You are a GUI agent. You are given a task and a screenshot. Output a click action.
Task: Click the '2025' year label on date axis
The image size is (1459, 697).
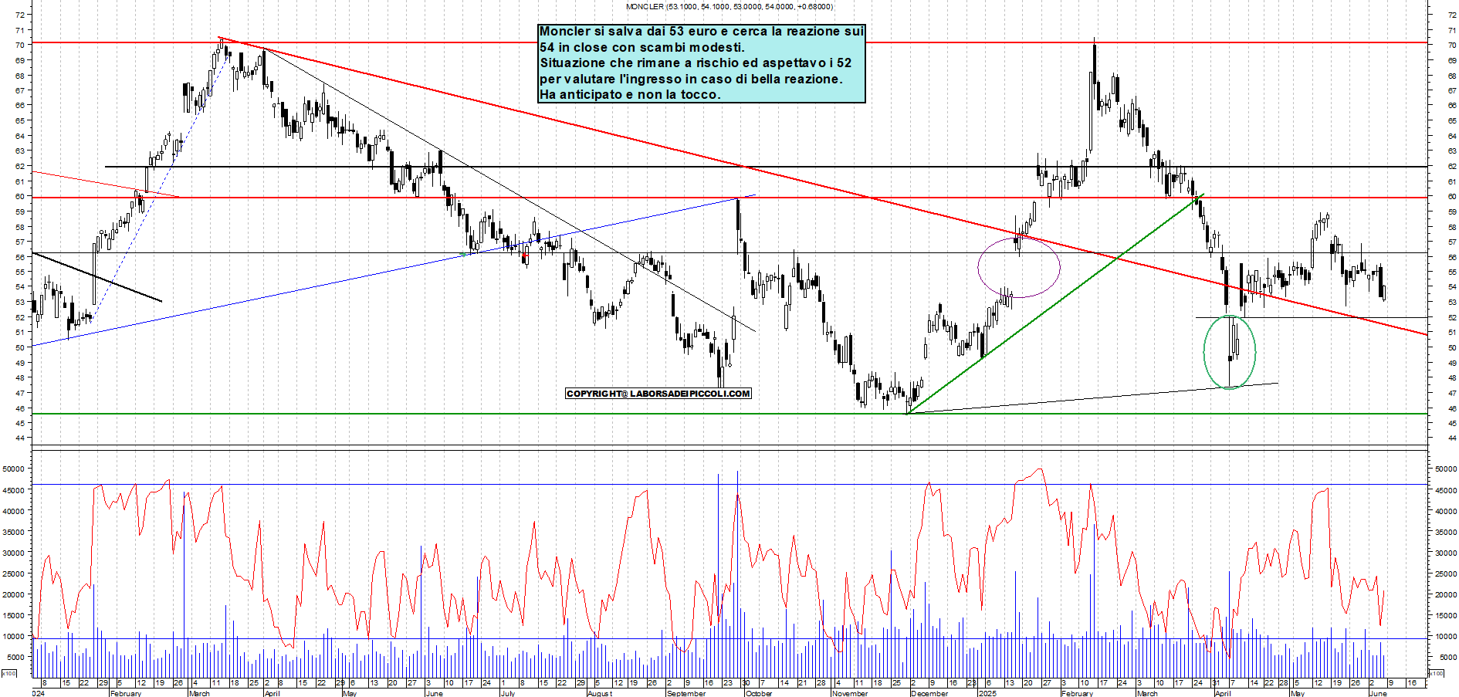pos(987,693)
